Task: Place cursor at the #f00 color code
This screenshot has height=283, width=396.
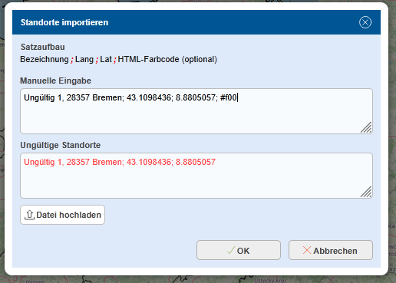Action: click(229, 97)
